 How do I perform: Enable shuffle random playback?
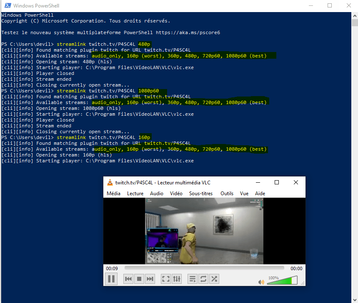click(214, 279)
